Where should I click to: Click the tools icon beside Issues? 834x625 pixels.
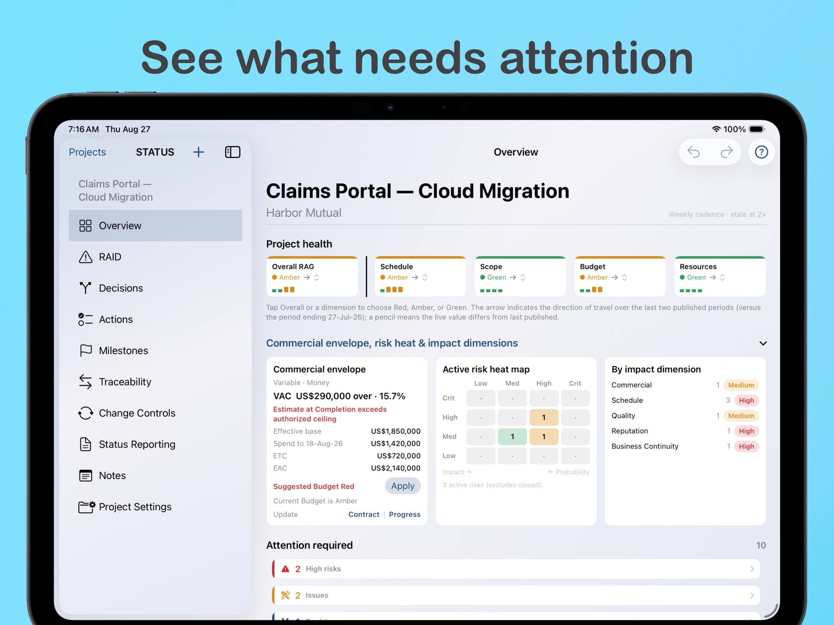coord(285,595)
